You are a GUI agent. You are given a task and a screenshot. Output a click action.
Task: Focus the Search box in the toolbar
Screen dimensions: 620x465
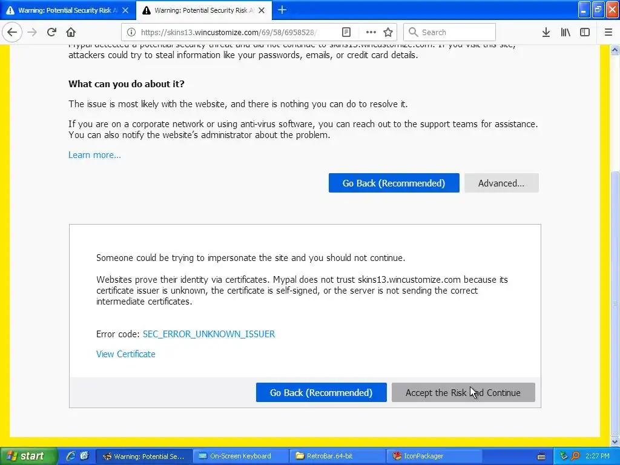pyautogui.click(x=449, y=32)
